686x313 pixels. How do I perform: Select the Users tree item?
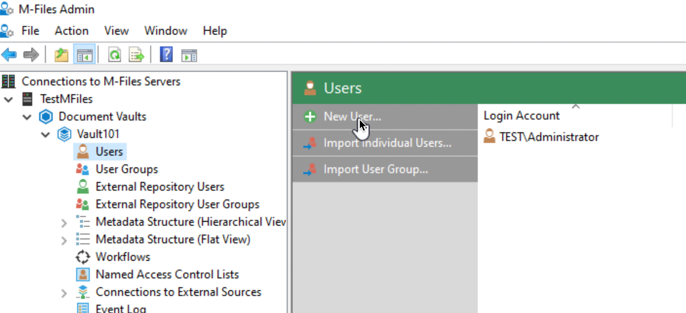click(109, 152)
